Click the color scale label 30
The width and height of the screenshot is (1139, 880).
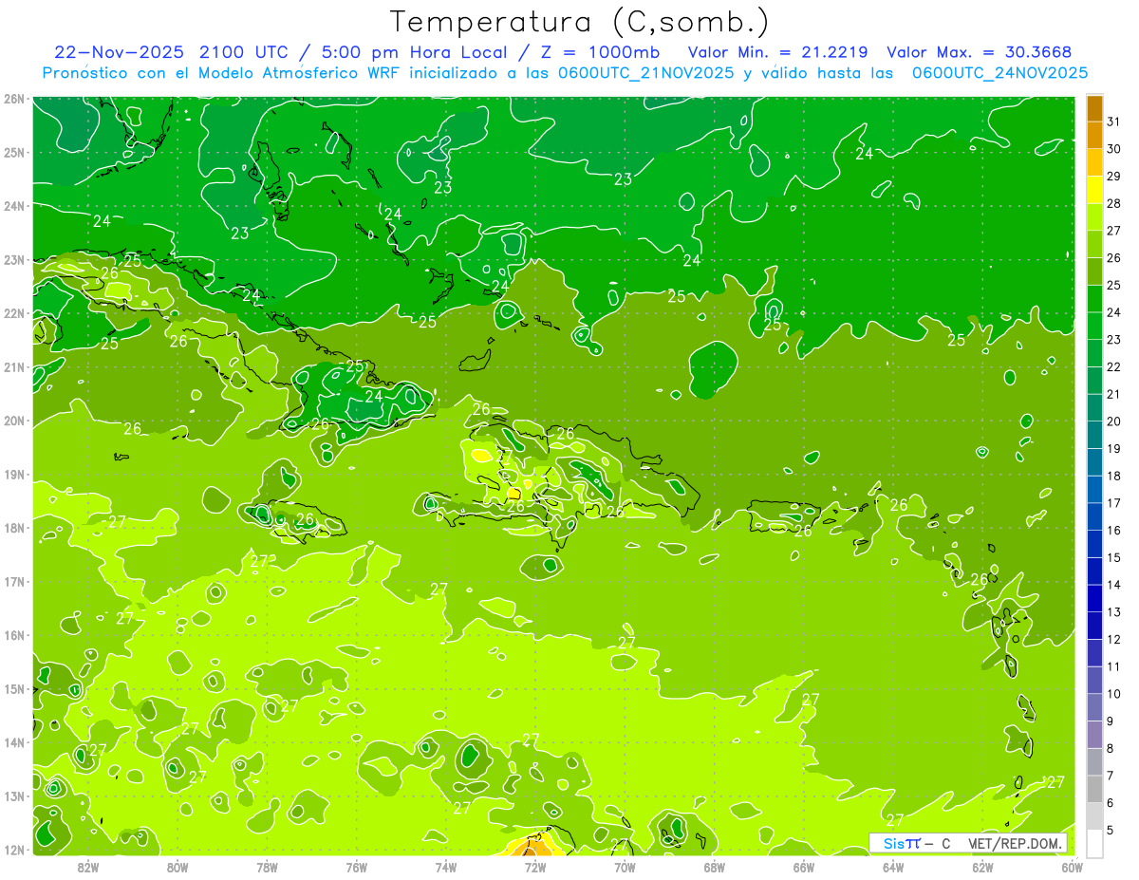[x=1113, y=149]
